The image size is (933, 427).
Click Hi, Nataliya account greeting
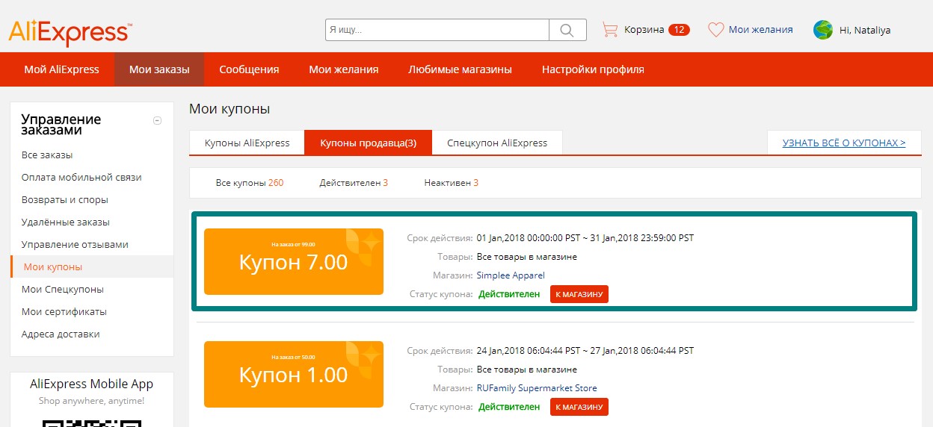865,31
